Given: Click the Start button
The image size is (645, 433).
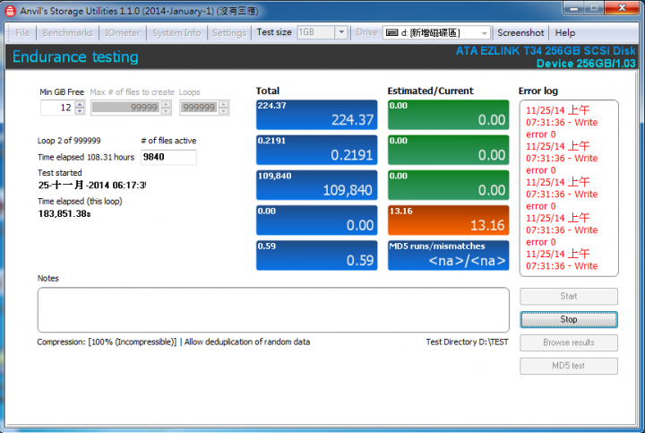Looking at the screenshot, I should pos(569,297).
